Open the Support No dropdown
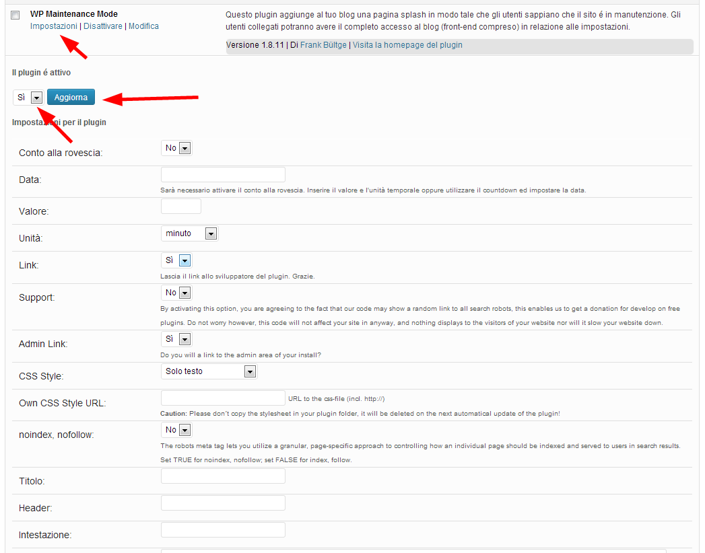The height and width of the screenshot is (553, 705). tap(176, 293)
